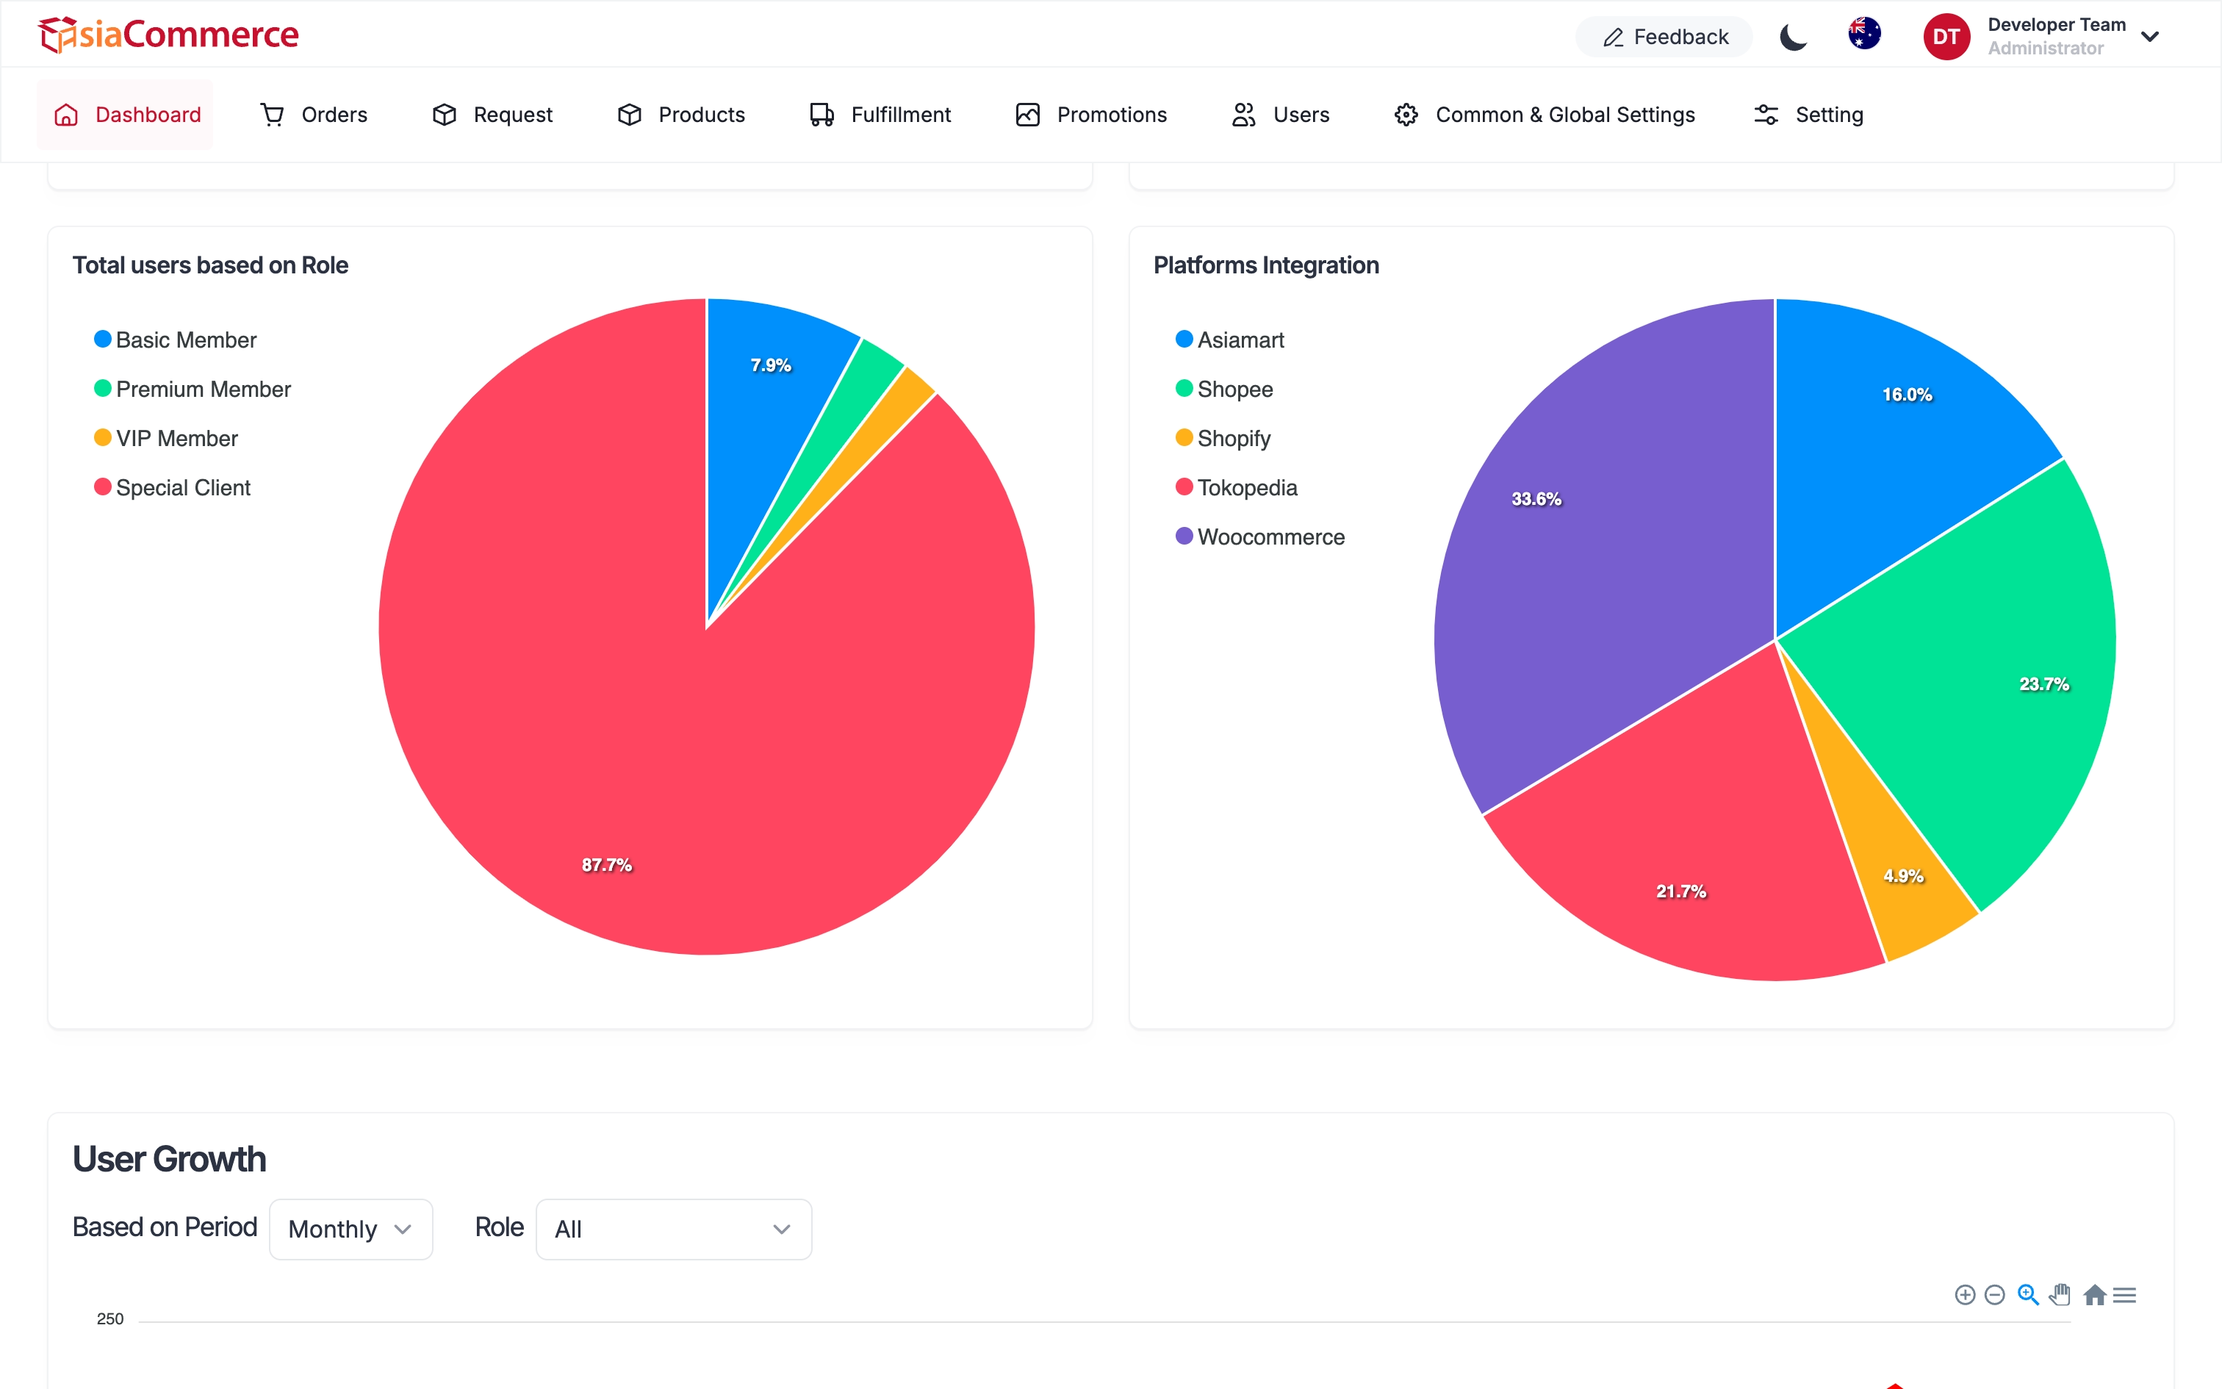
Task: Click the AsiaCommerce logo
Action: click(168, 35)
